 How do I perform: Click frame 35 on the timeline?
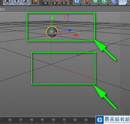(21, 120)
